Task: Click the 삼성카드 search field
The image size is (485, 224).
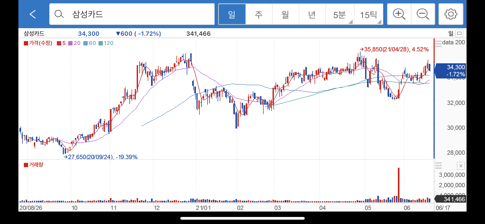Action: tap(132, 14)
